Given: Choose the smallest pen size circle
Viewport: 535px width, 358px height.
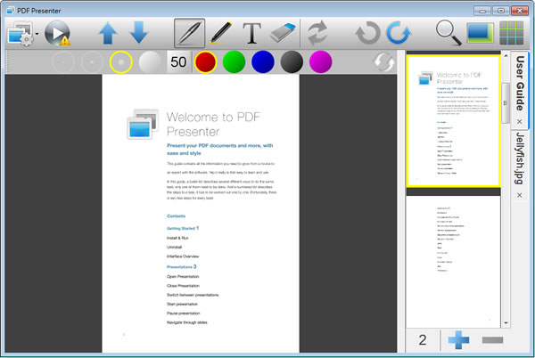Looking at the screenshot, I should pyautogui.click(x=62, y=62).
